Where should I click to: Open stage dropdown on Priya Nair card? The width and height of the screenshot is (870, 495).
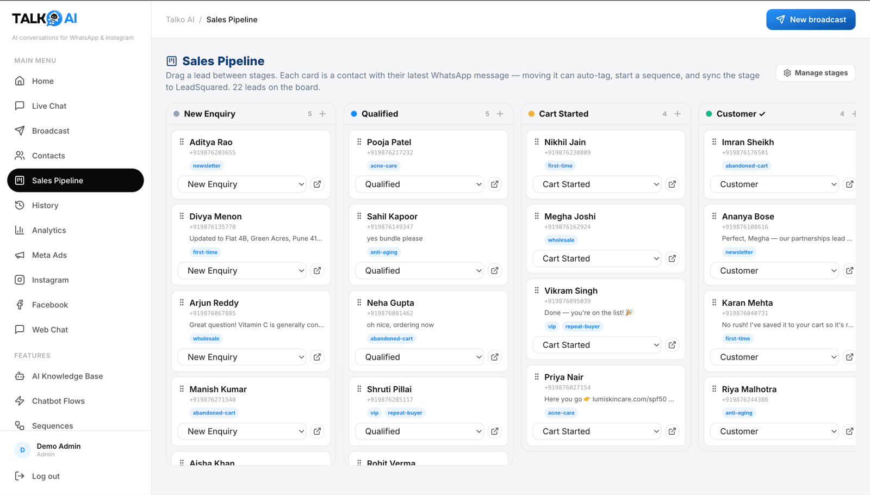pyautogui.click(x=598, y=431)
